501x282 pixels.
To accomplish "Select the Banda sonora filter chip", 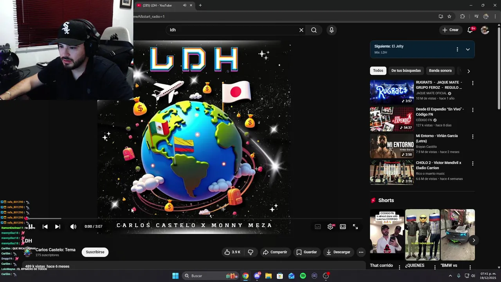I will point(440,71).
